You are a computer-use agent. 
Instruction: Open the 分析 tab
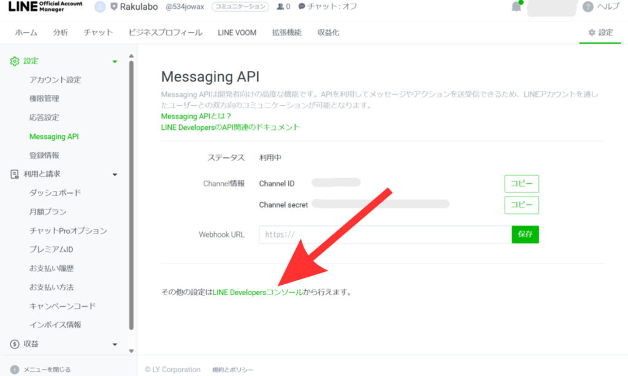tap(61, 33)
